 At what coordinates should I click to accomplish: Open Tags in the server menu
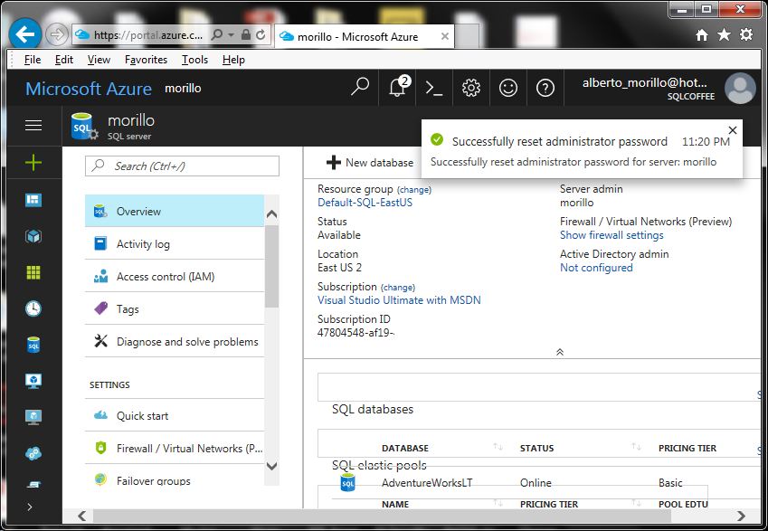pos(175,309)
